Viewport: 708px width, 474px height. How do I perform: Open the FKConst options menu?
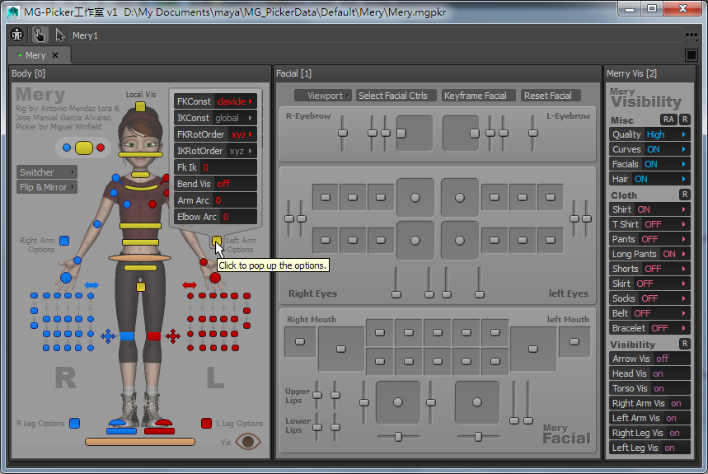(235, 101)
